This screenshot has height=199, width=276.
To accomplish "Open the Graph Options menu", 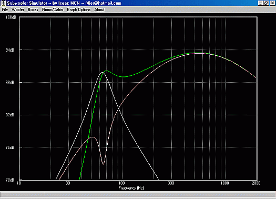I will point(79,9).
